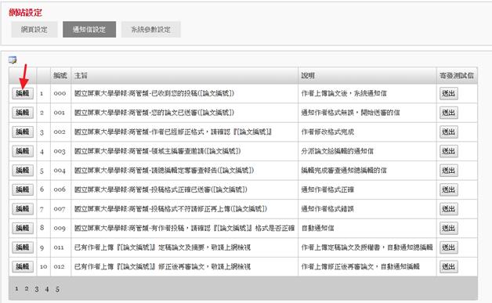The image size is (492, 303).
Task: Edit the template numbered 002
Action: coord(23,132)
